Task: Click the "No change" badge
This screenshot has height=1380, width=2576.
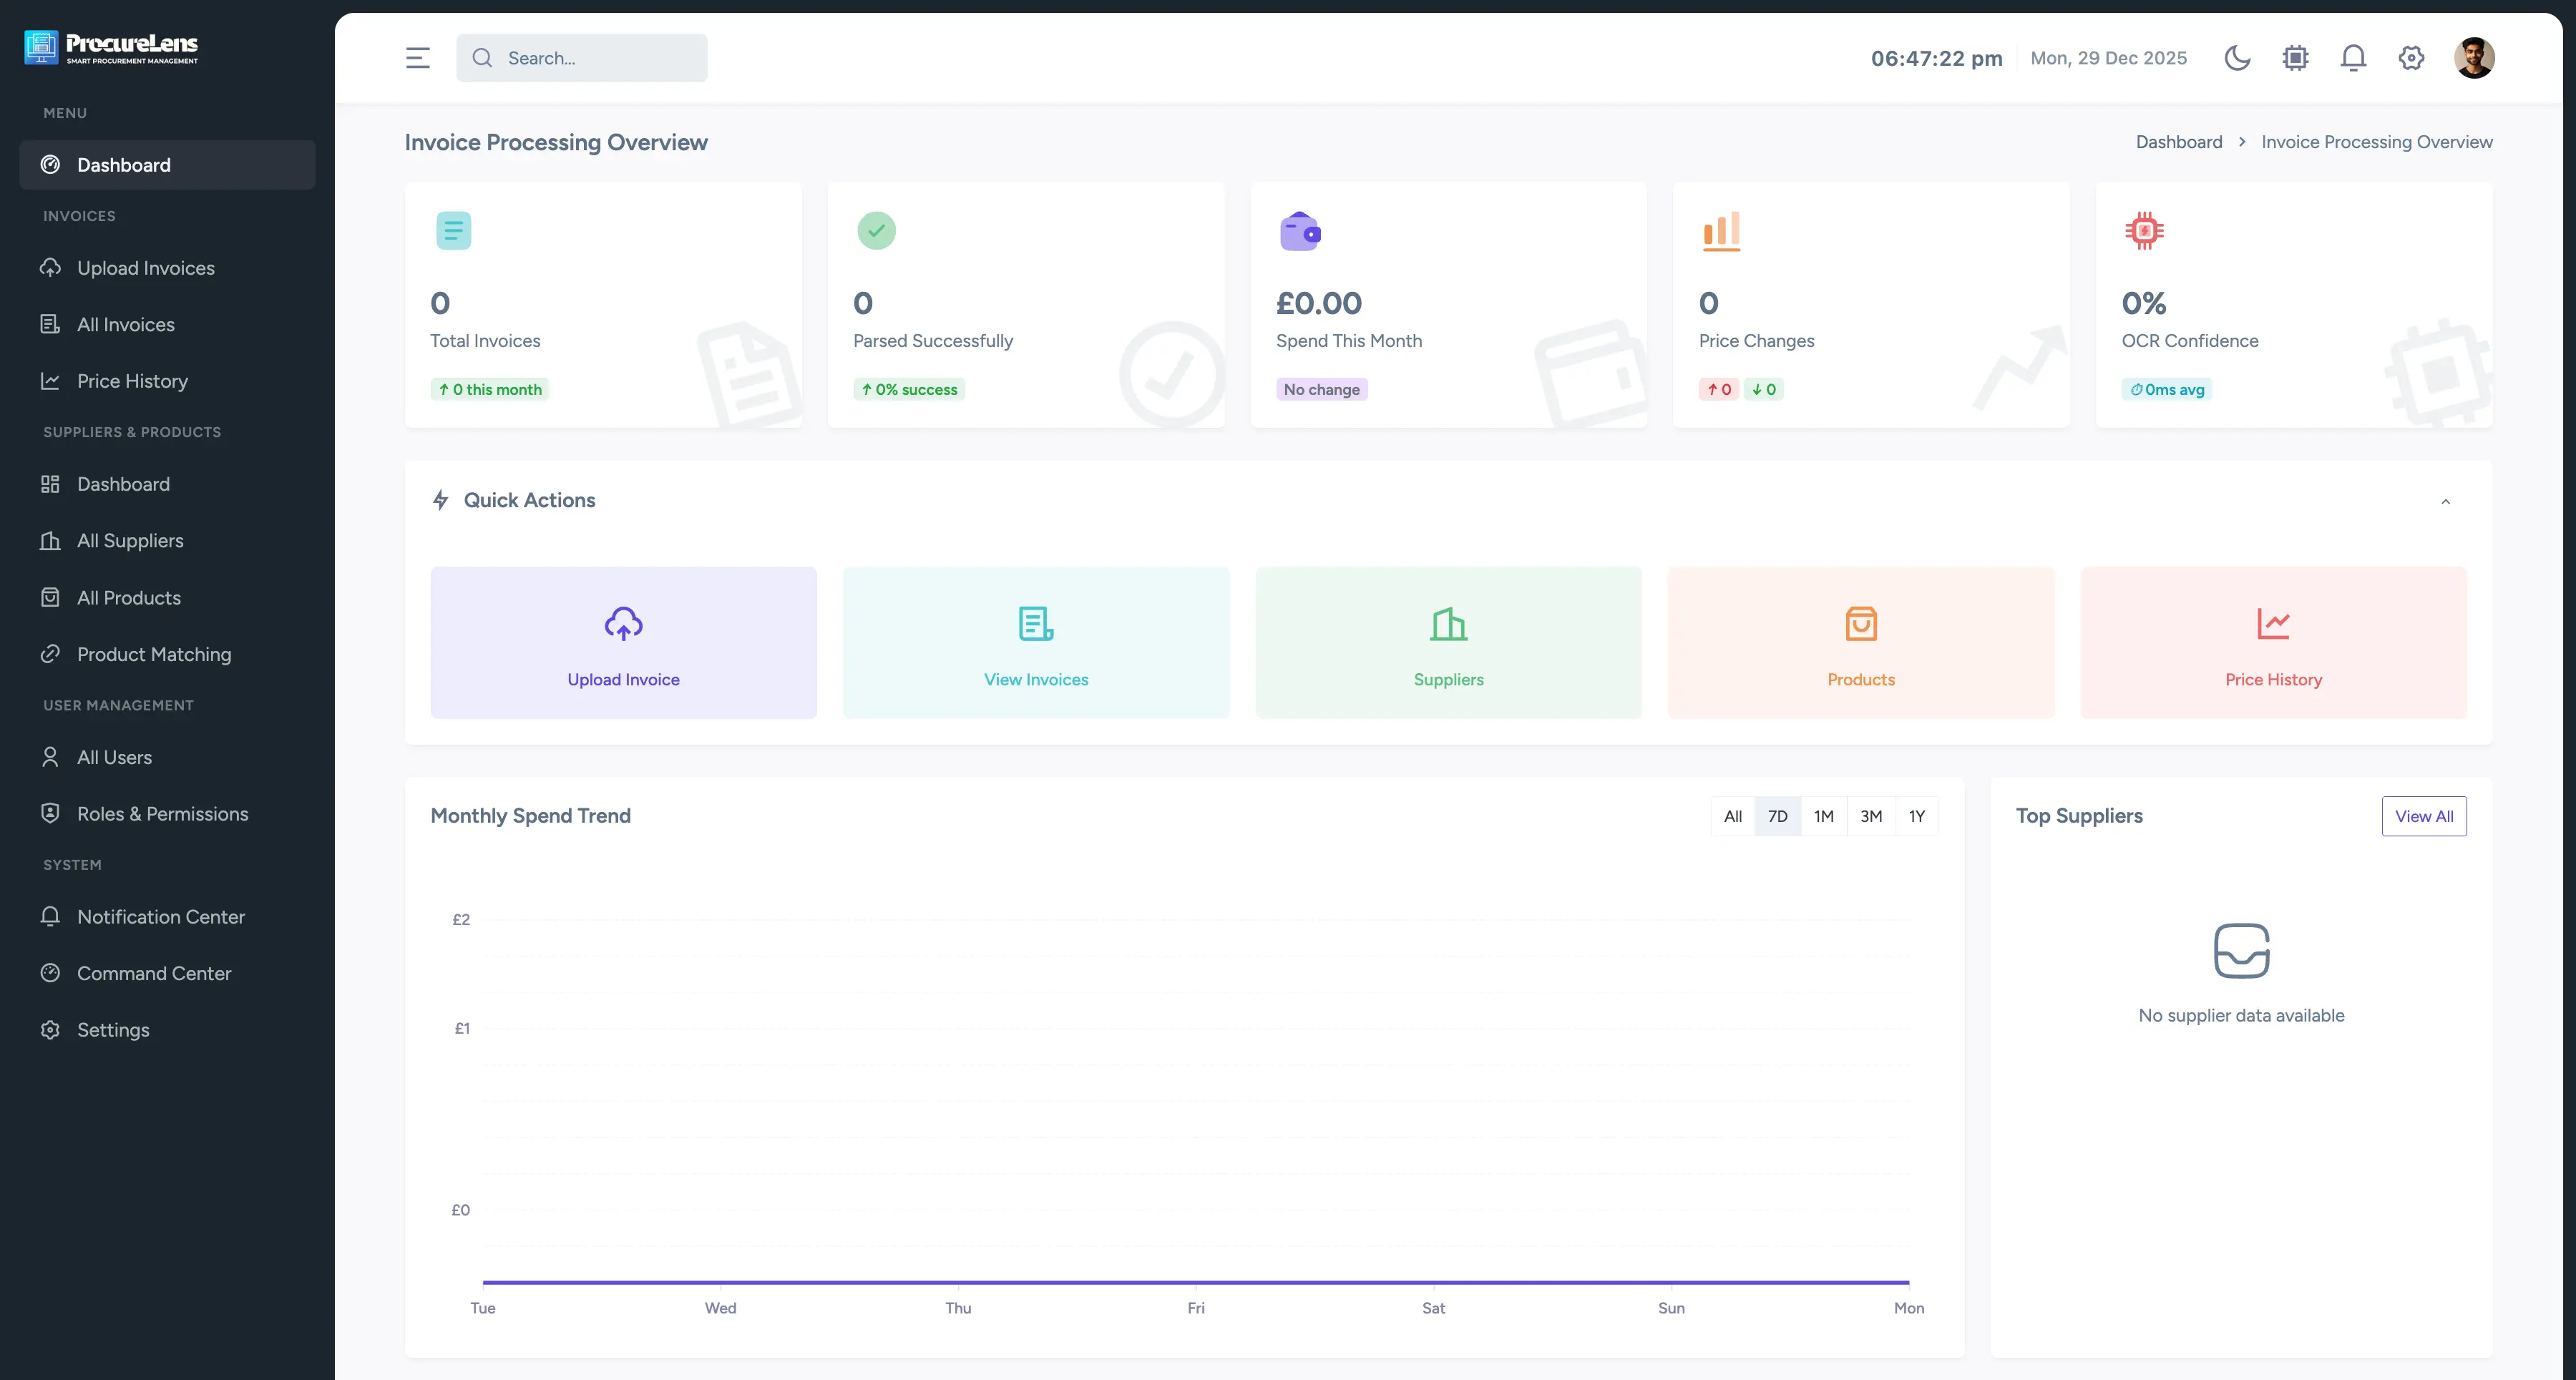Action: (1321, 390)
